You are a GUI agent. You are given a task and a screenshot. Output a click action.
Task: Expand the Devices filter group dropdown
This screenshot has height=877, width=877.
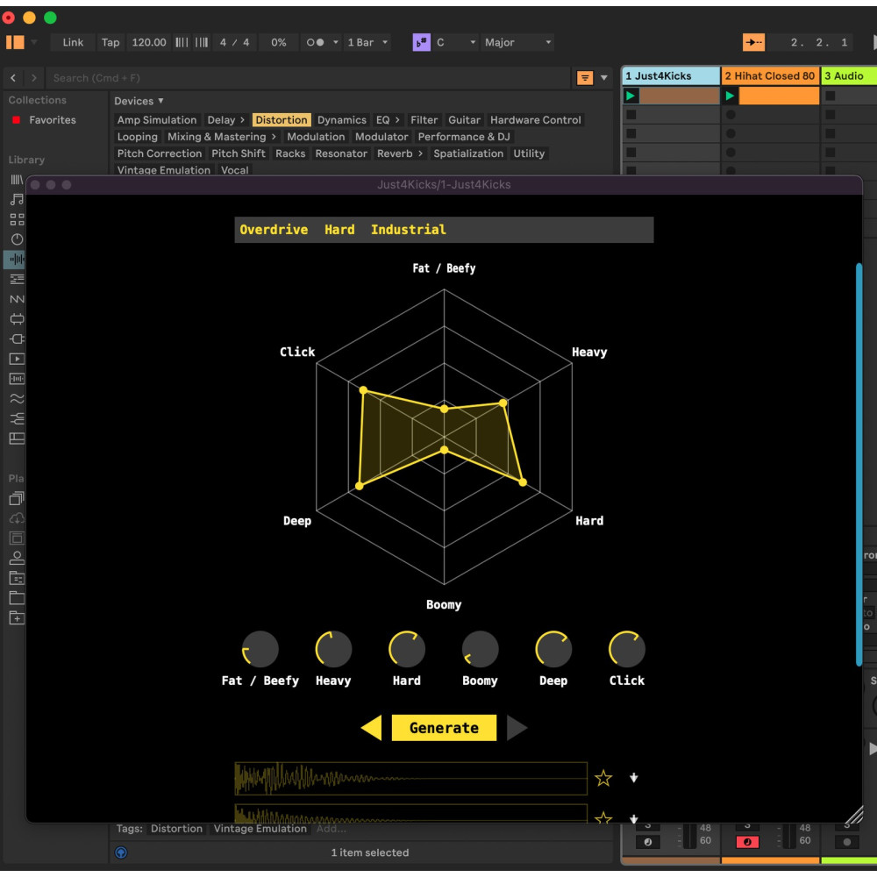tap(139, 101)
